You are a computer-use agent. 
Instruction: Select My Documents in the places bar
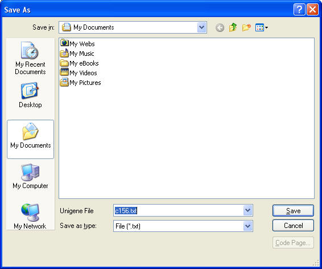[30, 139]
